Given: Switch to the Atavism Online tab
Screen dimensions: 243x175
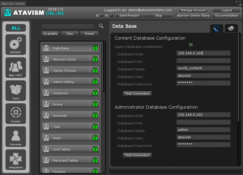Looking at the screenshot, I should (x=13, y=3).
